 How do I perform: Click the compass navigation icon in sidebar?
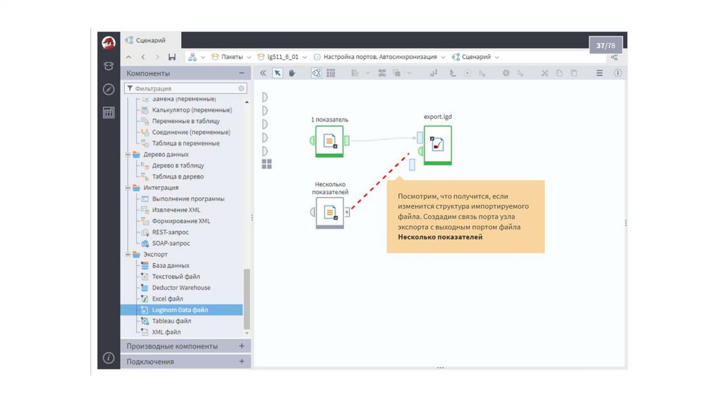pyautogui.click(x=108, y=89)
